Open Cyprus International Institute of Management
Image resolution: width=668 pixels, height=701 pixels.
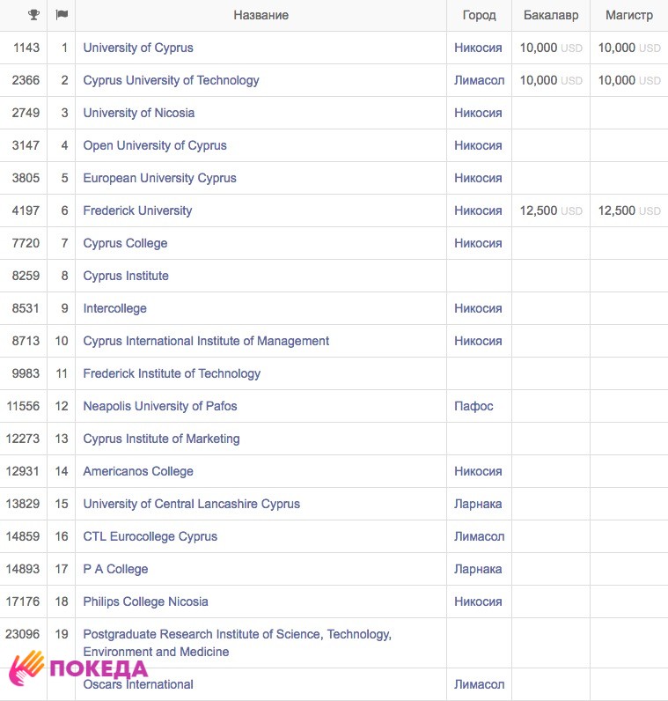tap(206, 341)
